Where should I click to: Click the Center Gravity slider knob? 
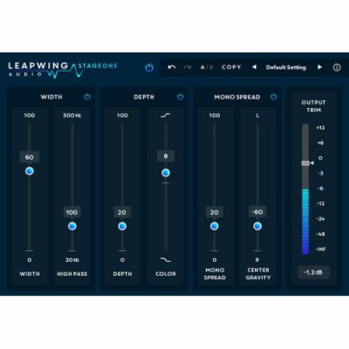257,226
